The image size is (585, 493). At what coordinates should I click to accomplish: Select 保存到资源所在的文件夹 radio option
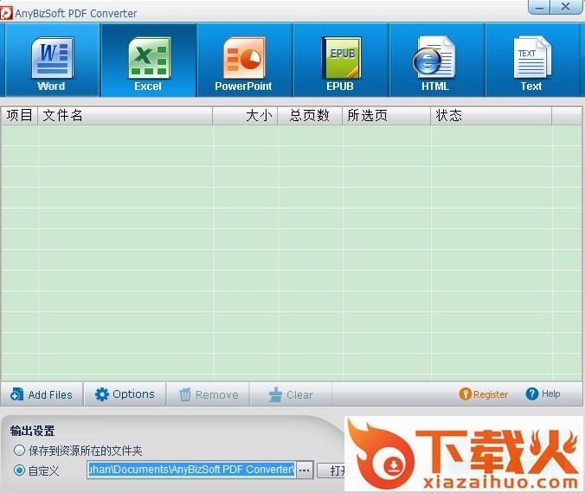tap(78, 451)
